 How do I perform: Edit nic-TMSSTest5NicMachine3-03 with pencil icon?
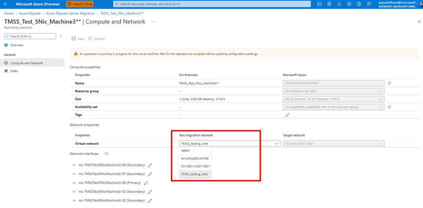click(x=150, y=192)
